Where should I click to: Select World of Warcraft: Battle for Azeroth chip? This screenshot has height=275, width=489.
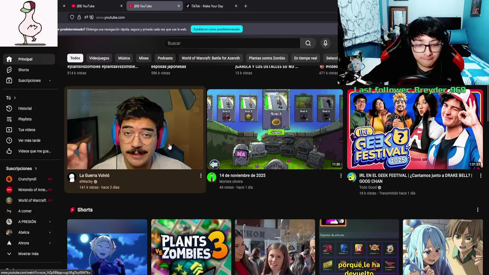[211, 58]
